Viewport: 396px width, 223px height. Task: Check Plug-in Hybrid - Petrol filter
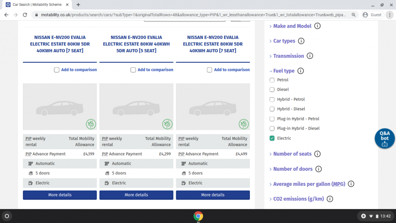pyautogui.click(x=272, y=119)
